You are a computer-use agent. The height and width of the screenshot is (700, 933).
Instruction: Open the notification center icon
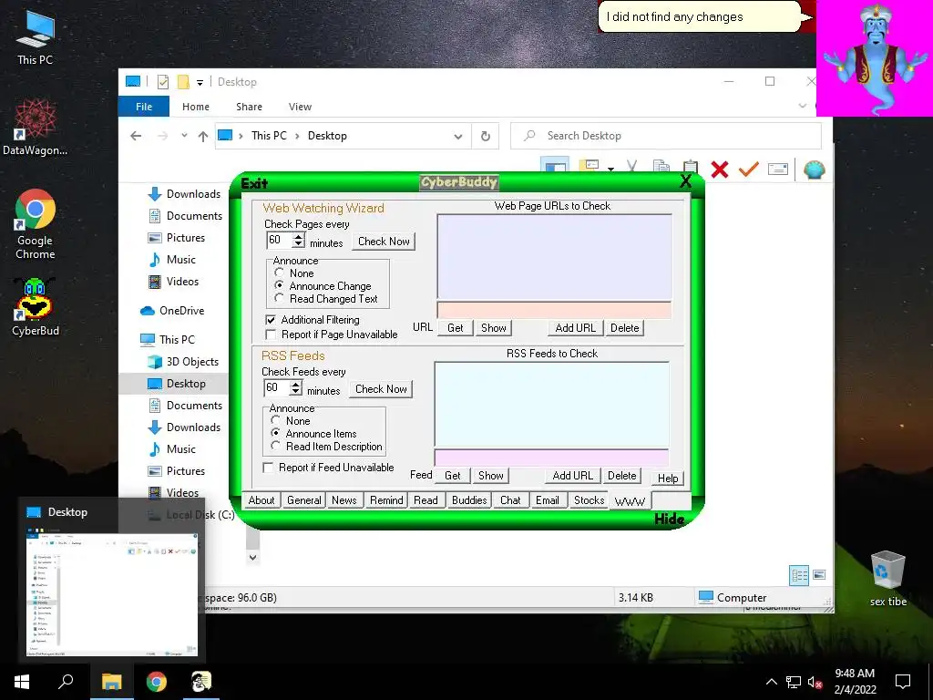click(x=903, y=682)
